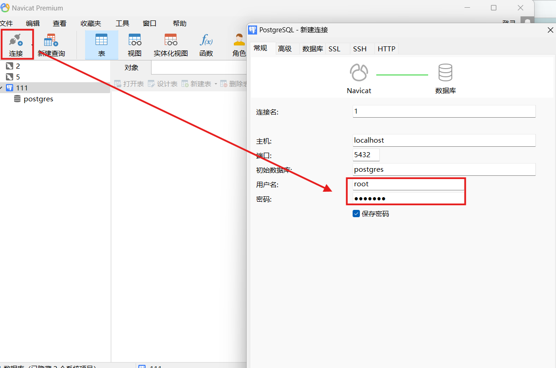
Task: Select connection 2 in the sidebar
Action: [18, 66]
